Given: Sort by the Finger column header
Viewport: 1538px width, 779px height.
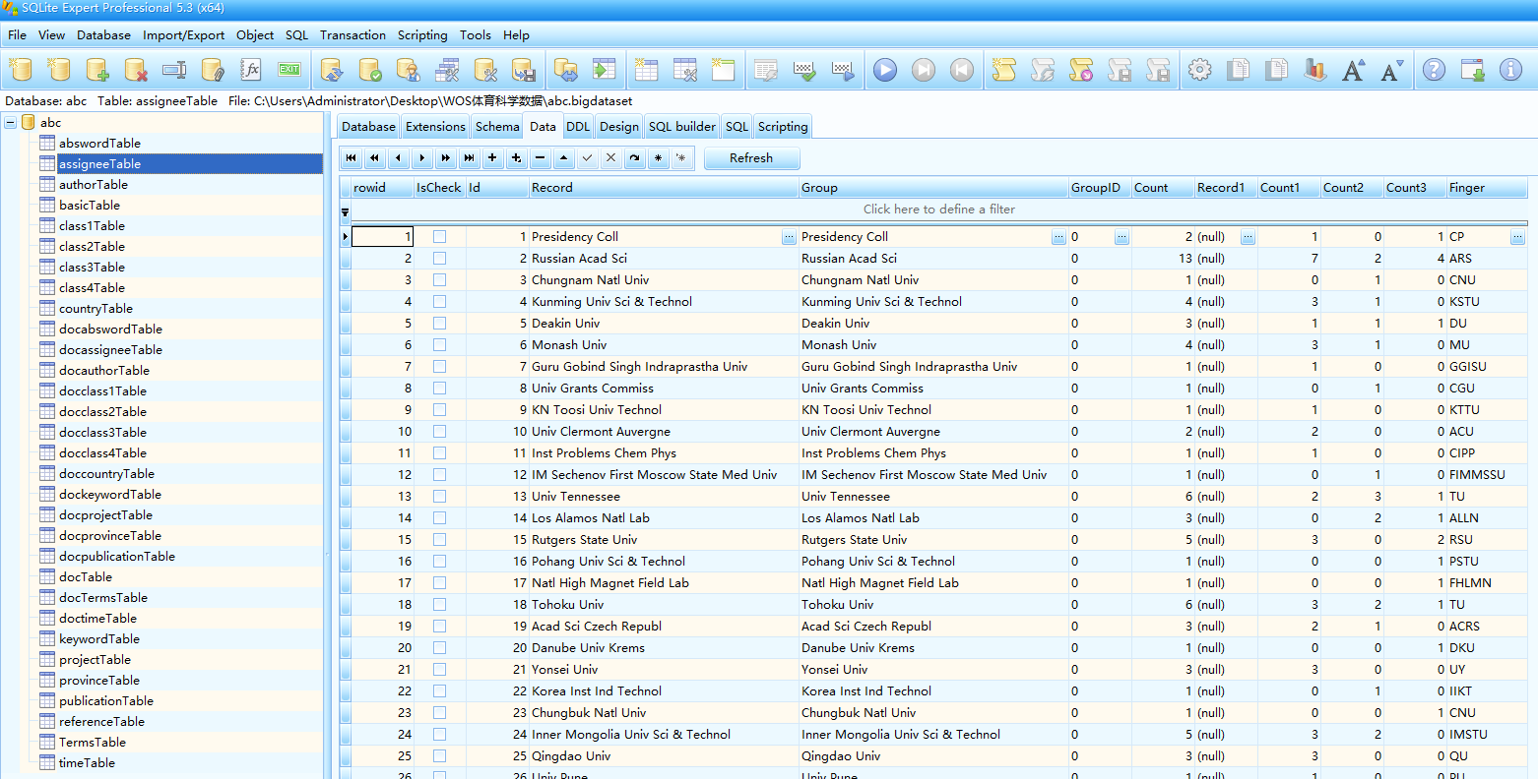Looking at the screenshot, I should tap(1487, 188).
